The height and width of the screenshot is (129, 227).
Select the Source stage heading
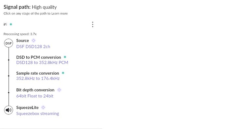(x=22, y=41)
